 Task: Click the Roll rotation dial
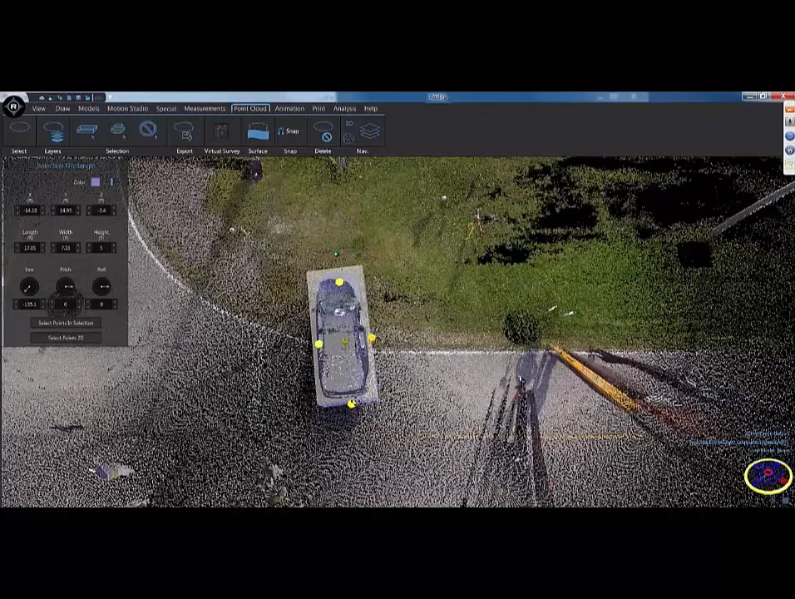tap(101, 287)
